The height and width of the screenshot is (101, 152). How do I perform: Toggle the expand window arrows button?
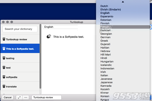pos(19,97)
